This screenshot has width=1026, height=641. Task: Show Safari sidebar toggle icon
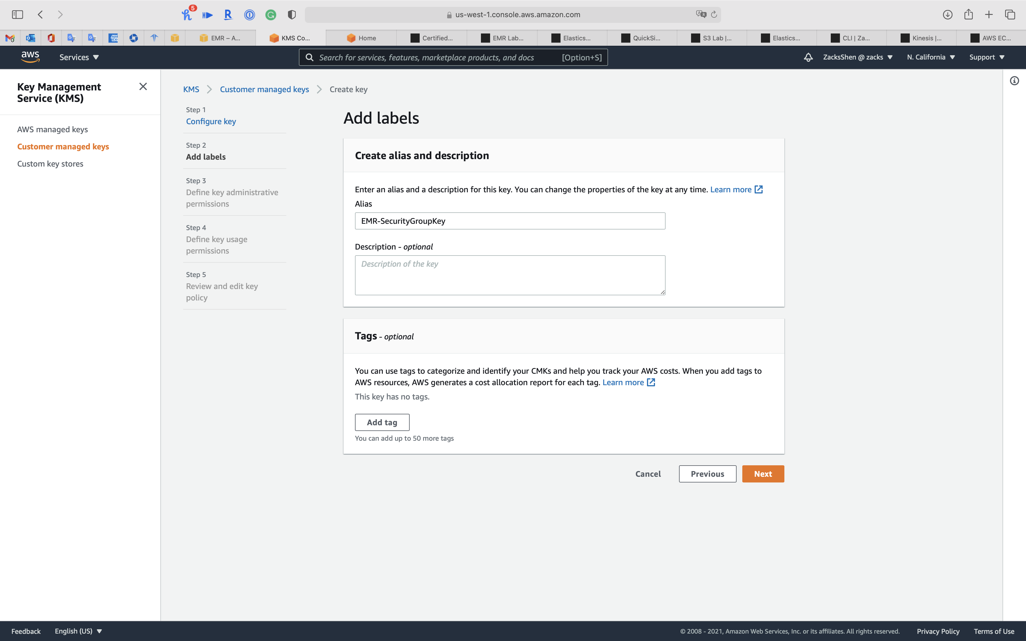(17, 15)
